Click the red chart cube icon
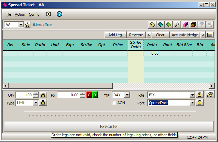The width and height of the screenshot is (218, 142). [193, 25]
